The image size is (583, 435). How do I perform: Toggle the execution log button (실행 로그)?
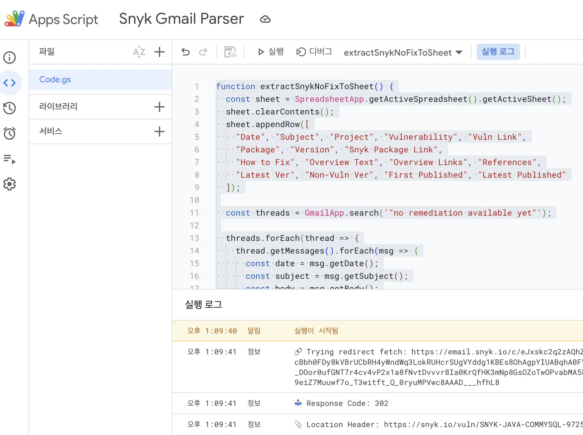point(498,52)
